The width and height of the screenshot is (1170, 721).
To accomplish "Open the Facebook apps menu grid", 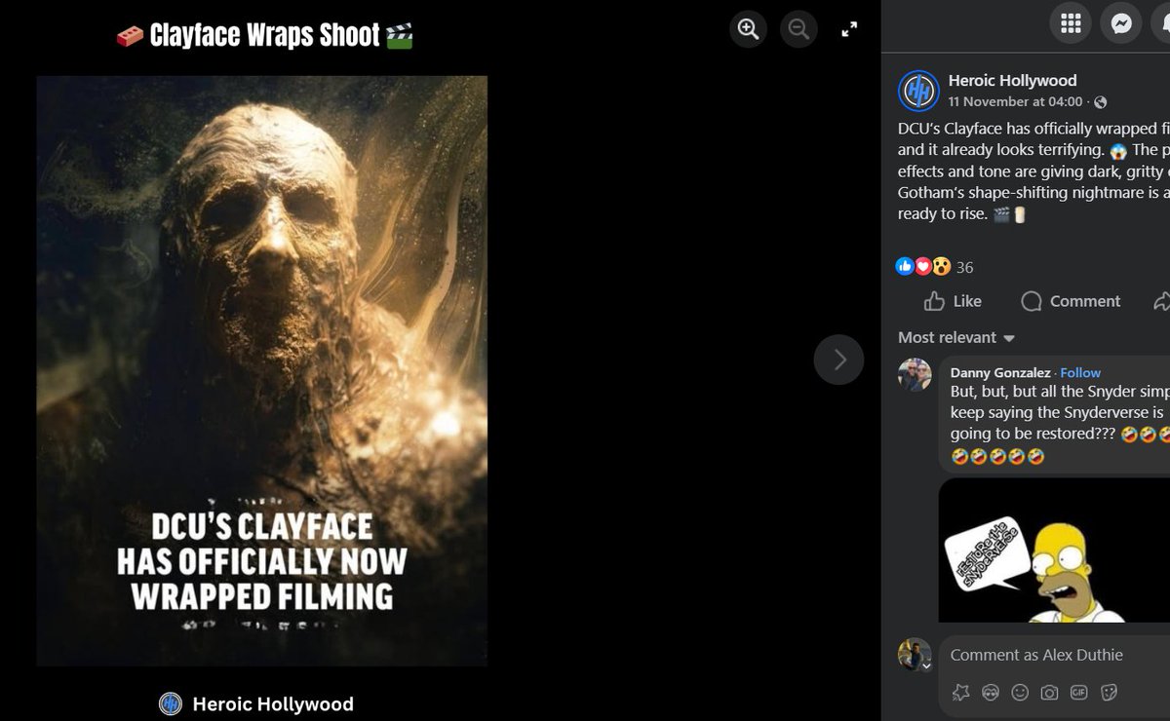I will (x=1070, y=22).
